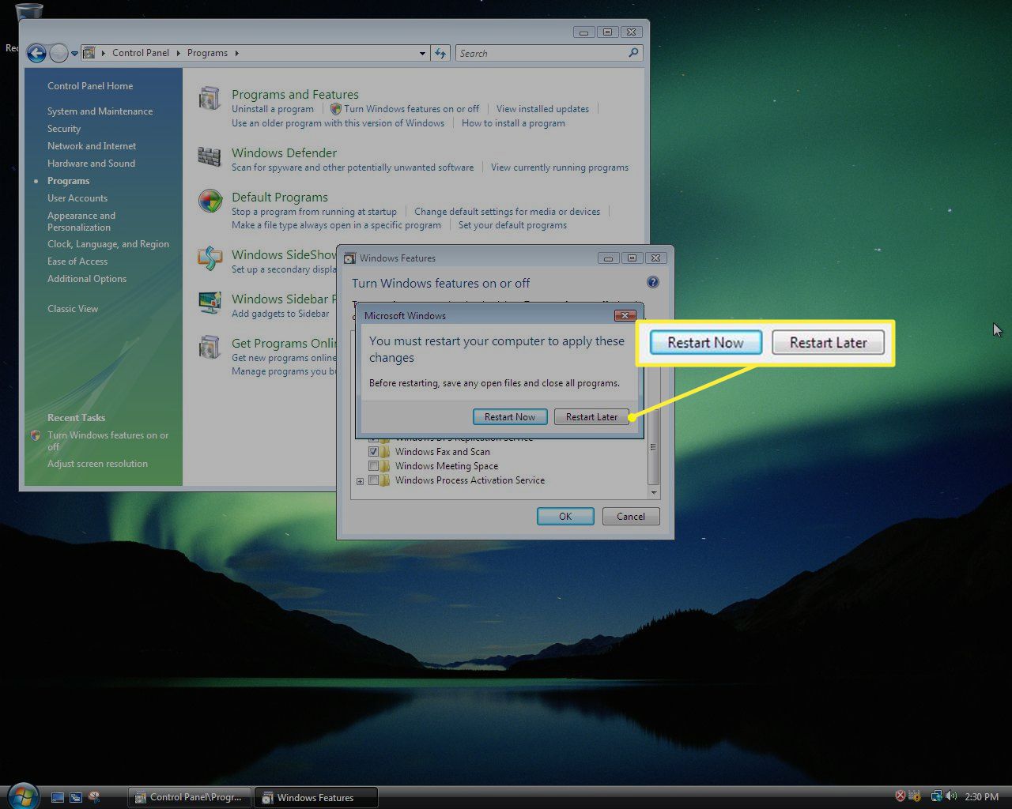The width and height of the screenshot is (1012, 809).
Task: Open the recent pages dropdown beside forward arrow
Action: point(74,54)
